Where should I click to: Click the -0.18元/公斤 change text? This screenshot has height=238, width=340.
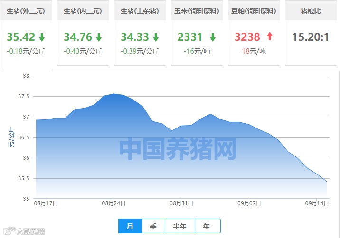[x=26, y=51]
